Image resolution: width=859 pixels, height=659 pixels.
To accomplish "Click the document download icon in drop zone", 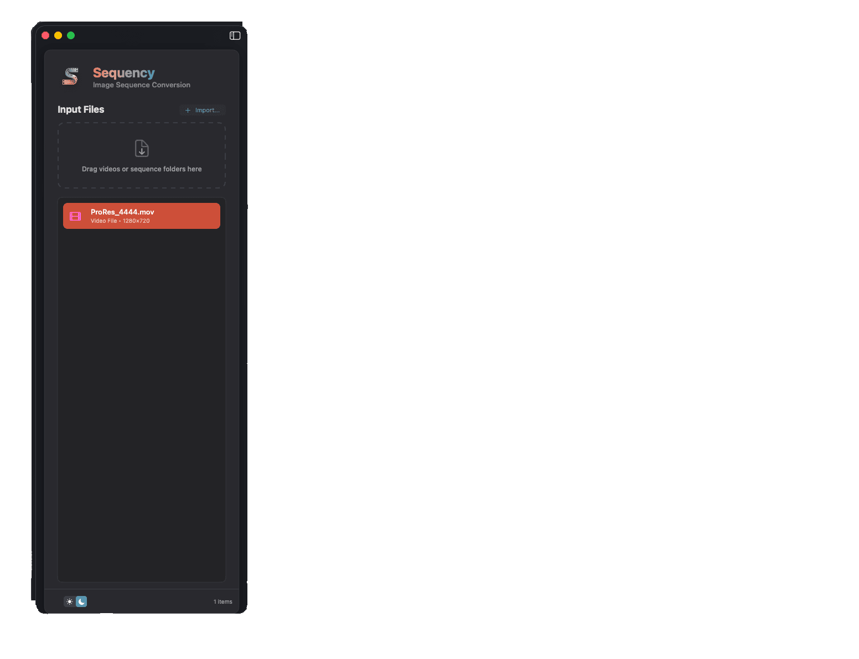I will (x=141, y=148).
